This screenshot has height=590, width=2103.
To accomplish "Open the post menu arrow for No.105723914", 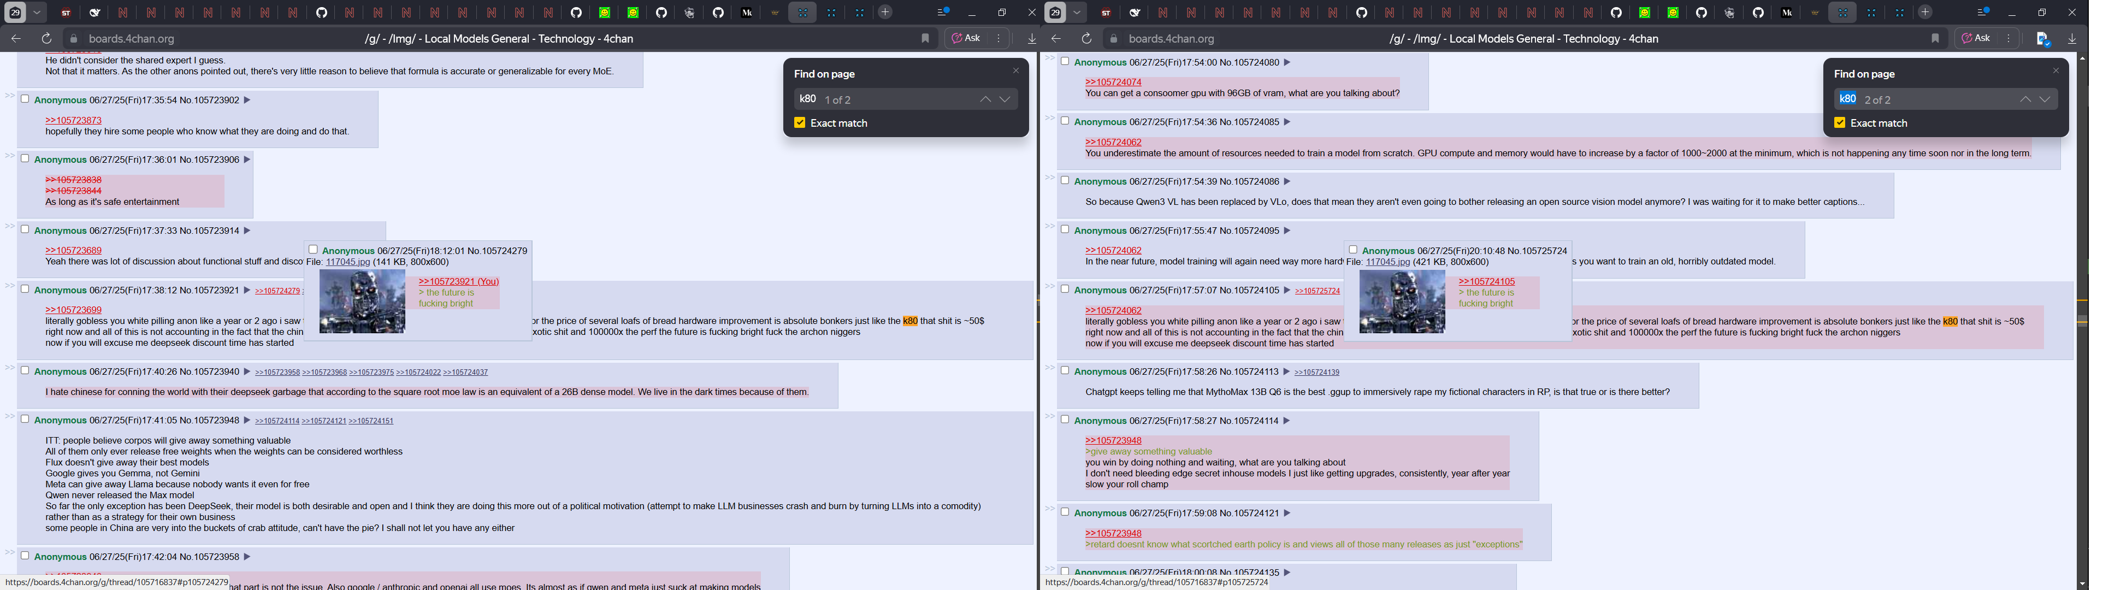I will pyautogui.click(x=246, y=231).
